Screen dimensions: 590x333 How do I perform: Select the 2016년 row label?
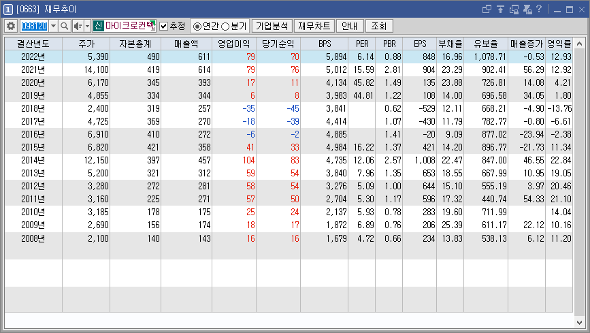click(x=33, y=134)
